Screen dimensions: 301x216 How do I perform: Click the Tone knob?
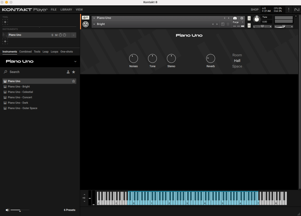point(152,58)
